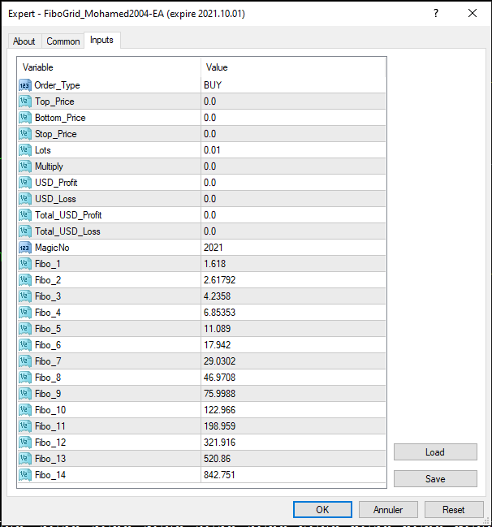Confirm the dialog with OK
Viewport: 492px width, 527px height.
point(322,510)
